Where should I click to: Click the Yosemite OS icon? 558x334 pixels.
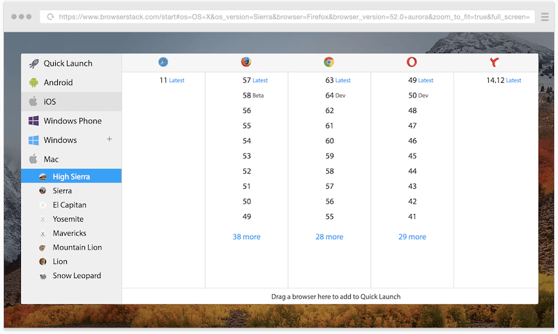coord(43,220)
